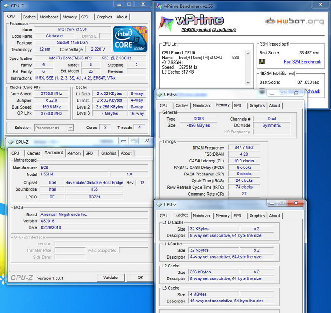
Task: Click the wPrime logo graphic
Action: click(197, 23)
